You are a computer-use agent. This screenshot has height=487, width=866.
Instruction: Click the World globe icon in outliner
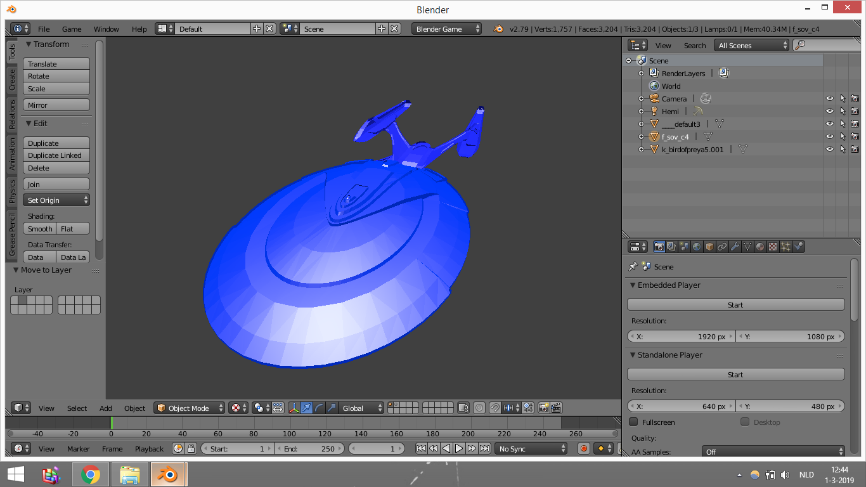point(654,86)
